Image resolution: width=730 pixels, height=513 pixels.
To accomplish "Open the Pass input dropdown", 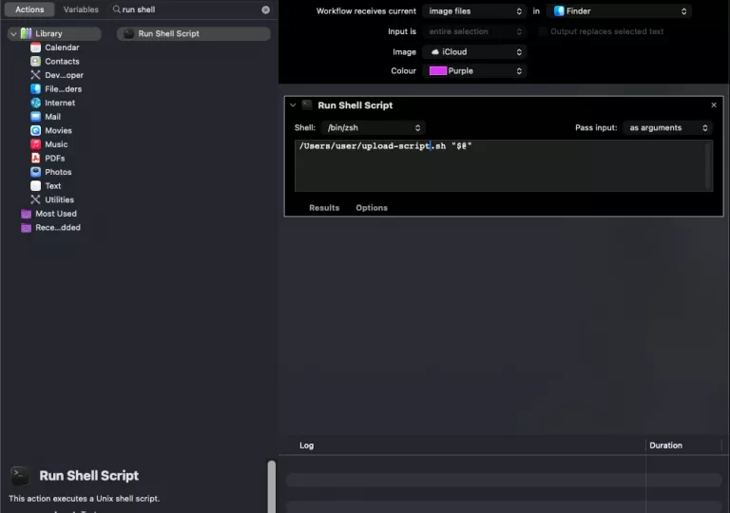I will point(668,127).
